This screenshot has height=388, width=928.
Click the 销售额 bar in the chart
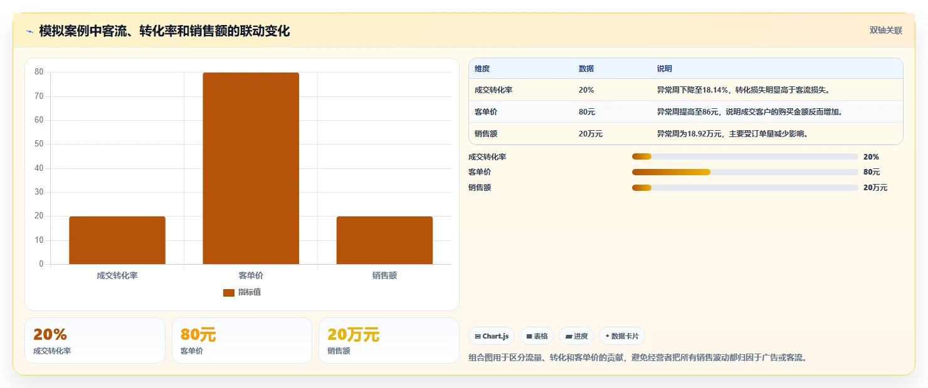[384, 240]
